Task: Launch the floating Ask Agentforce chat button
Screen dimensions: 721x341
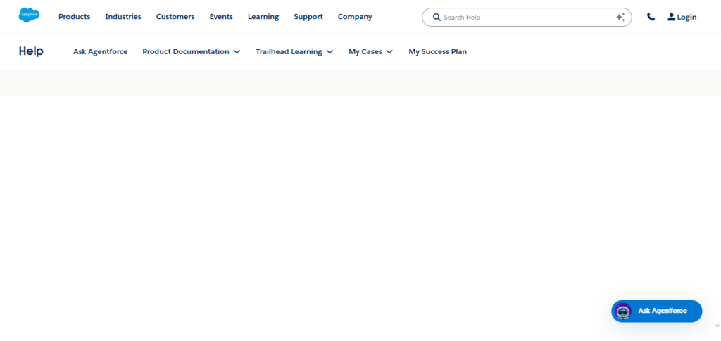Action: (x=657, y=311)
